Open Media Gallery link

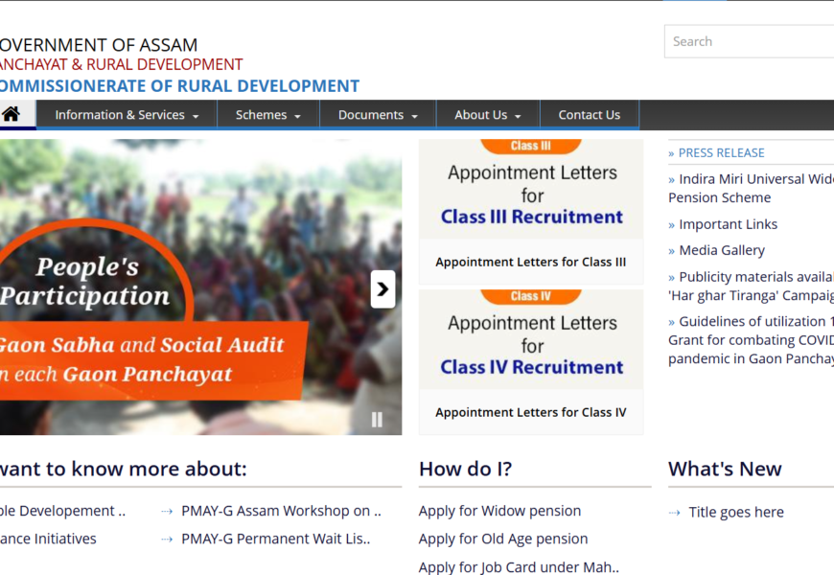[x=722, y=250]
